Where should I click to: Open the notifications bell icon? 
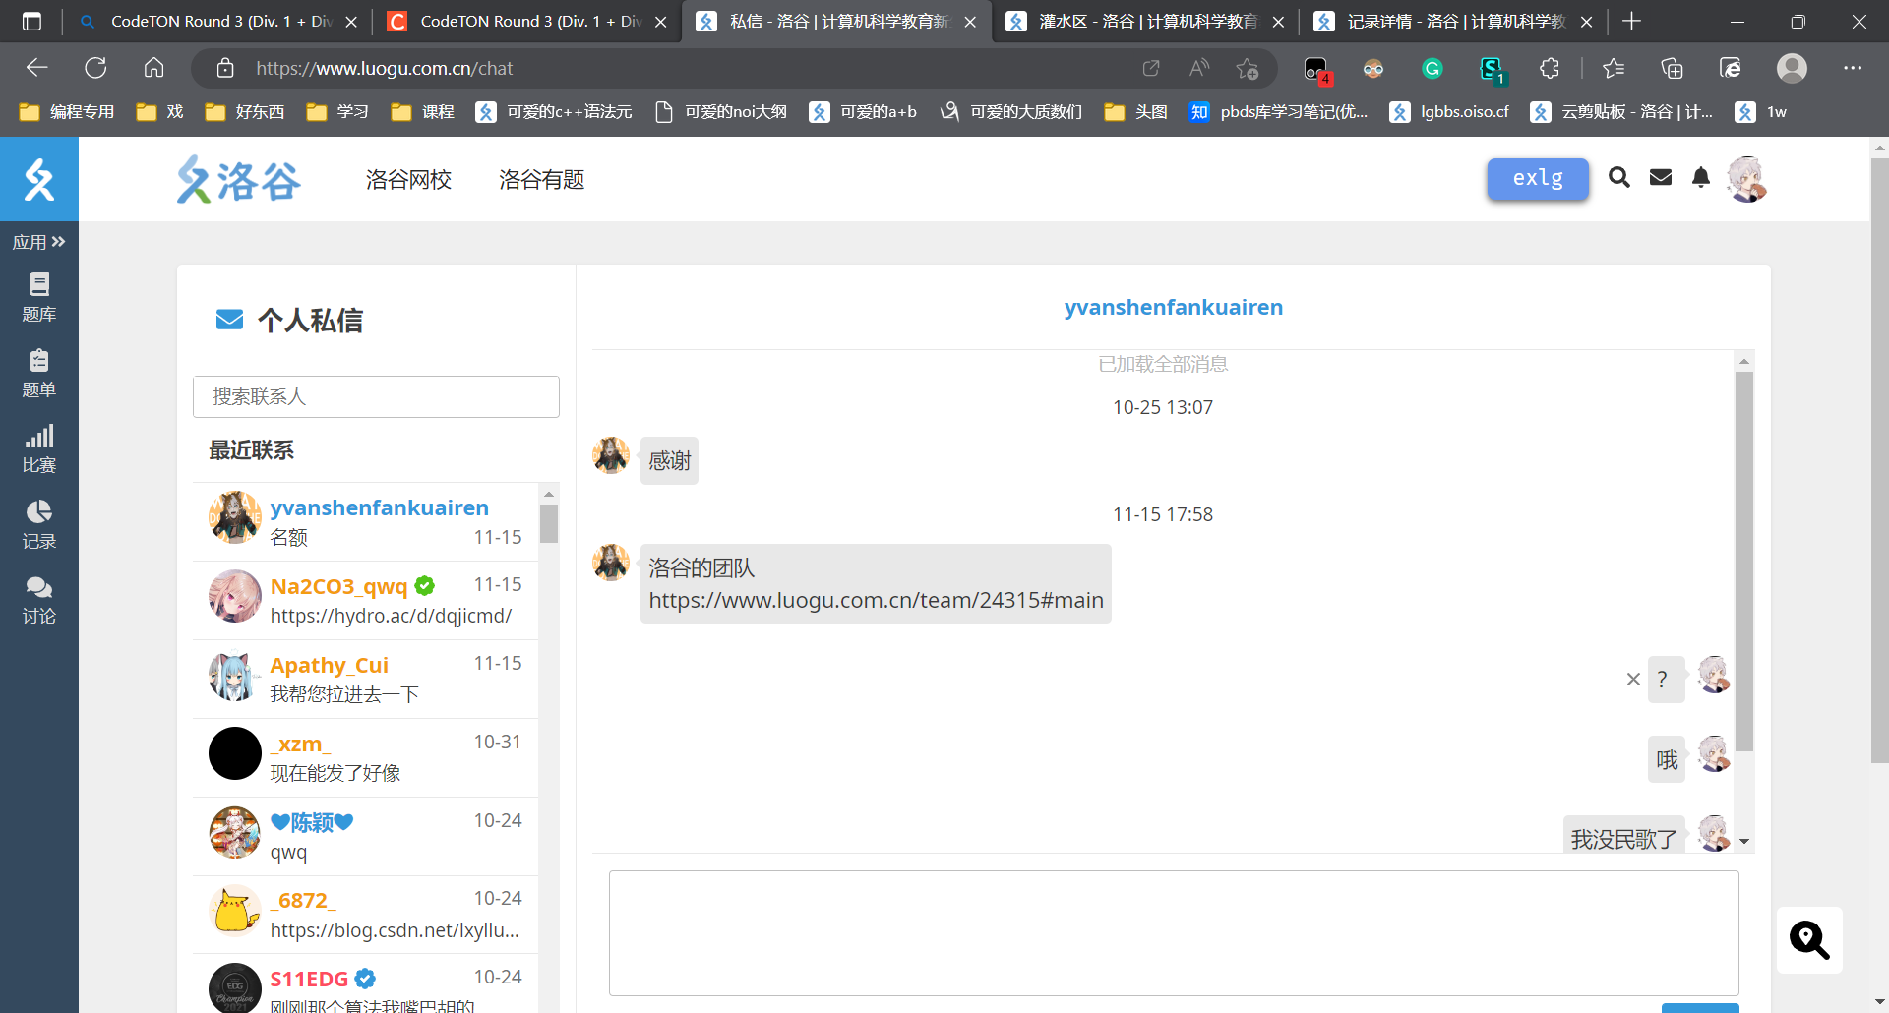coord(1701,177)
